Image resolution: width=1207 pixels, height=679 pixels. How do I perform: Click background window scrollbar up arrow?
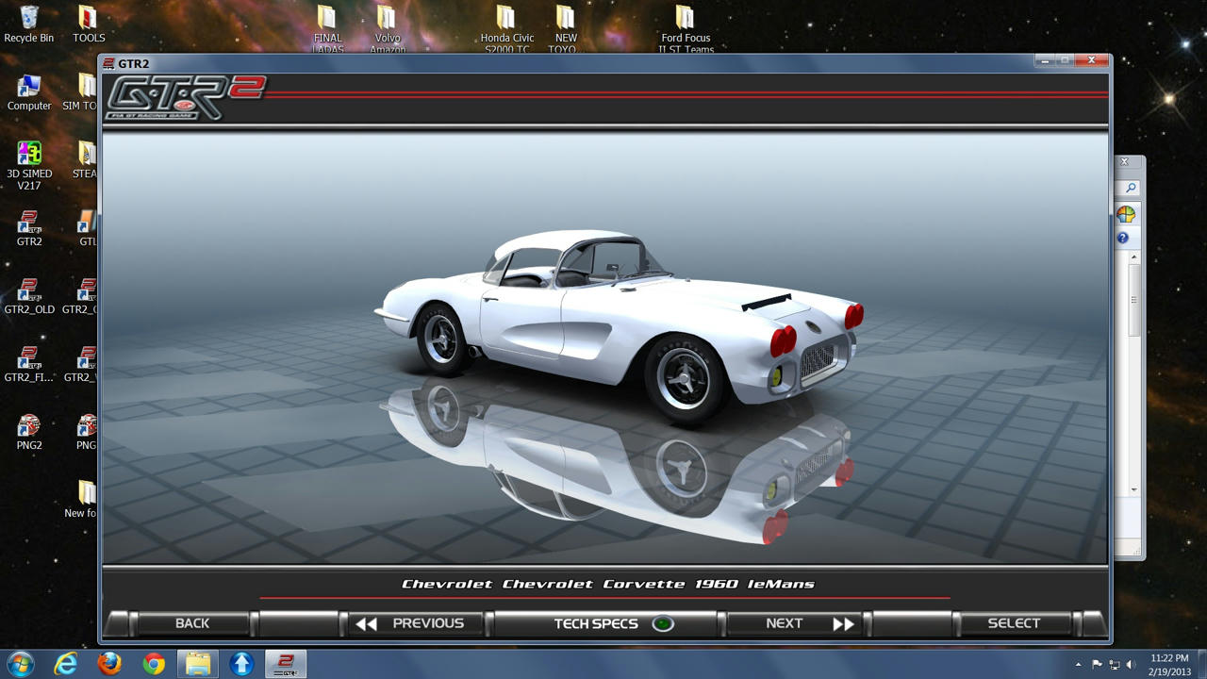pyautogui.click(x=1134, y=257)
